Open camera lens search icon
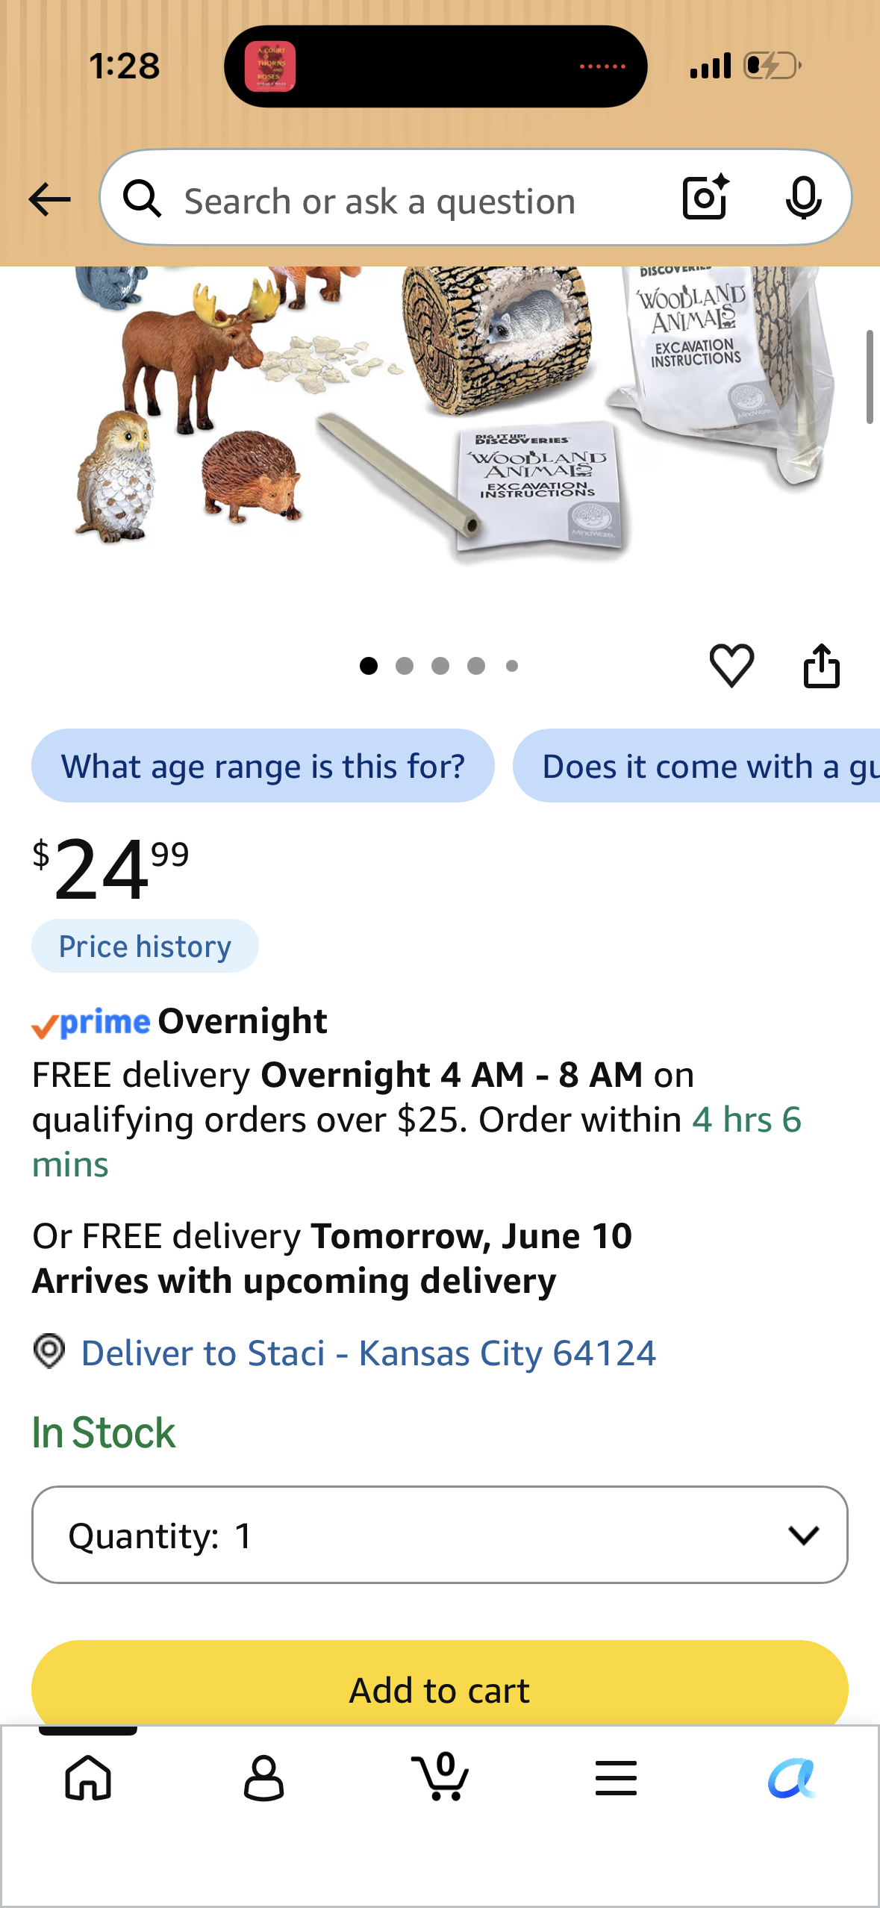The image size is (880, 1908). 705,197
